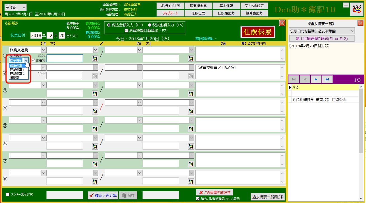Go to next past-summary record
Viewport: 366px width, 203px height.
tap(316, 80)
